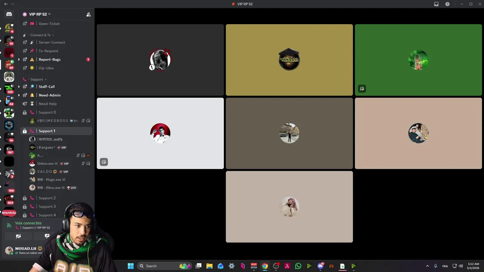Screen dimensions: 484x272
Task: Click the muted microphone icon on the green tile
Action: coord(362,89)
